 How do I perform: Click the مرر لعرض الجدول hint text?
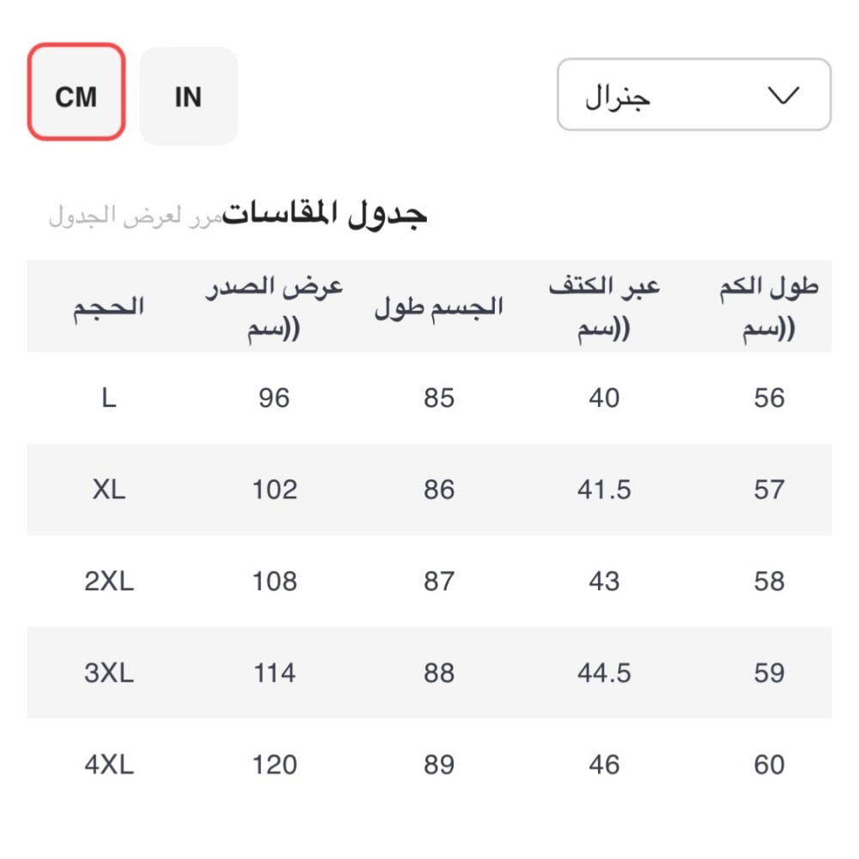pos(135,216)
